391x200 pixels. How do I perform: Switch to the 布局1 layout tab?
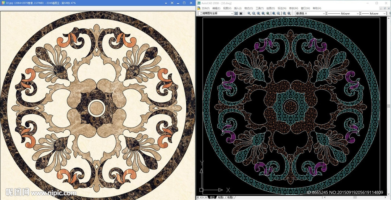click(220, 197)
